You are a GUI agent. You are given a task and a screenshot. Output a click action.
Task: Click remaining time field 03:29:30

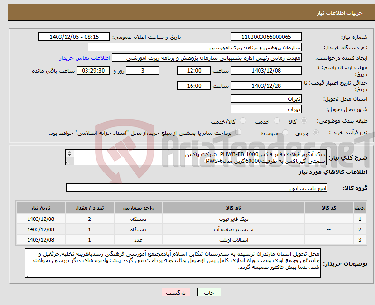[x=93, y=70]
